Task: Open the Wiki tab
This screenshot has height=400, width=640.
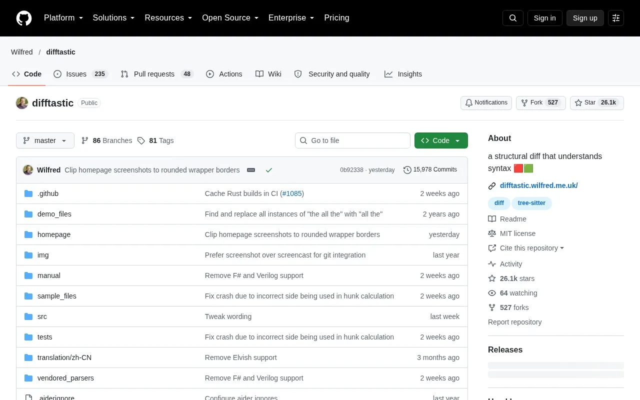Action: (x=268, y=74)
